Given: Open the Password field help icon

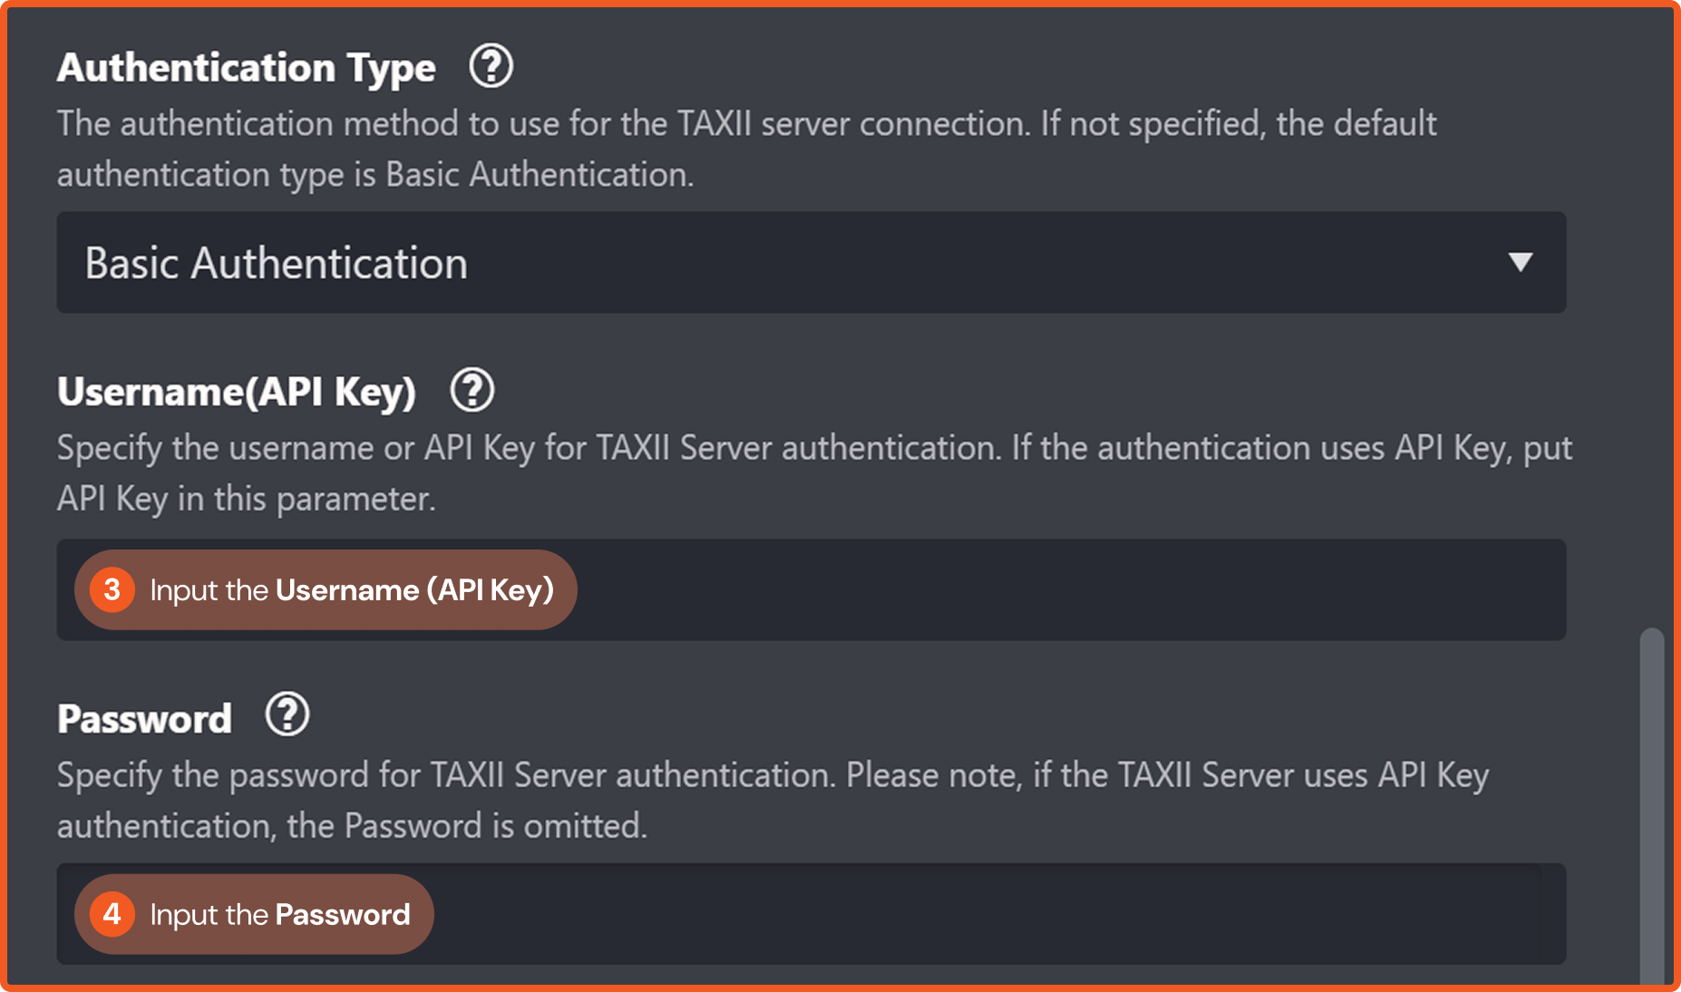Looking at the screenshot, I should click(x=287, y=715).
